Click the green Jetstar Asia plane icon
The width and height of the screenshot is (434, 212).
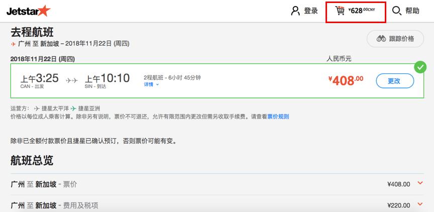pyautogui.click(x=73, y=109)
